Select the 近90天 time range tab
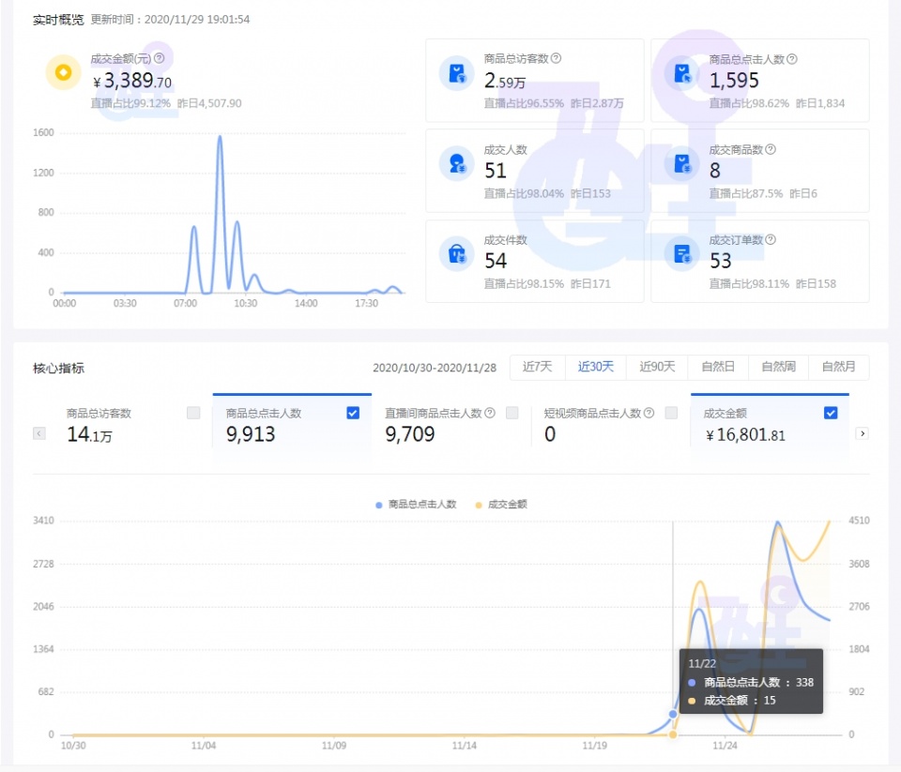901x772 pixels. 657,367
